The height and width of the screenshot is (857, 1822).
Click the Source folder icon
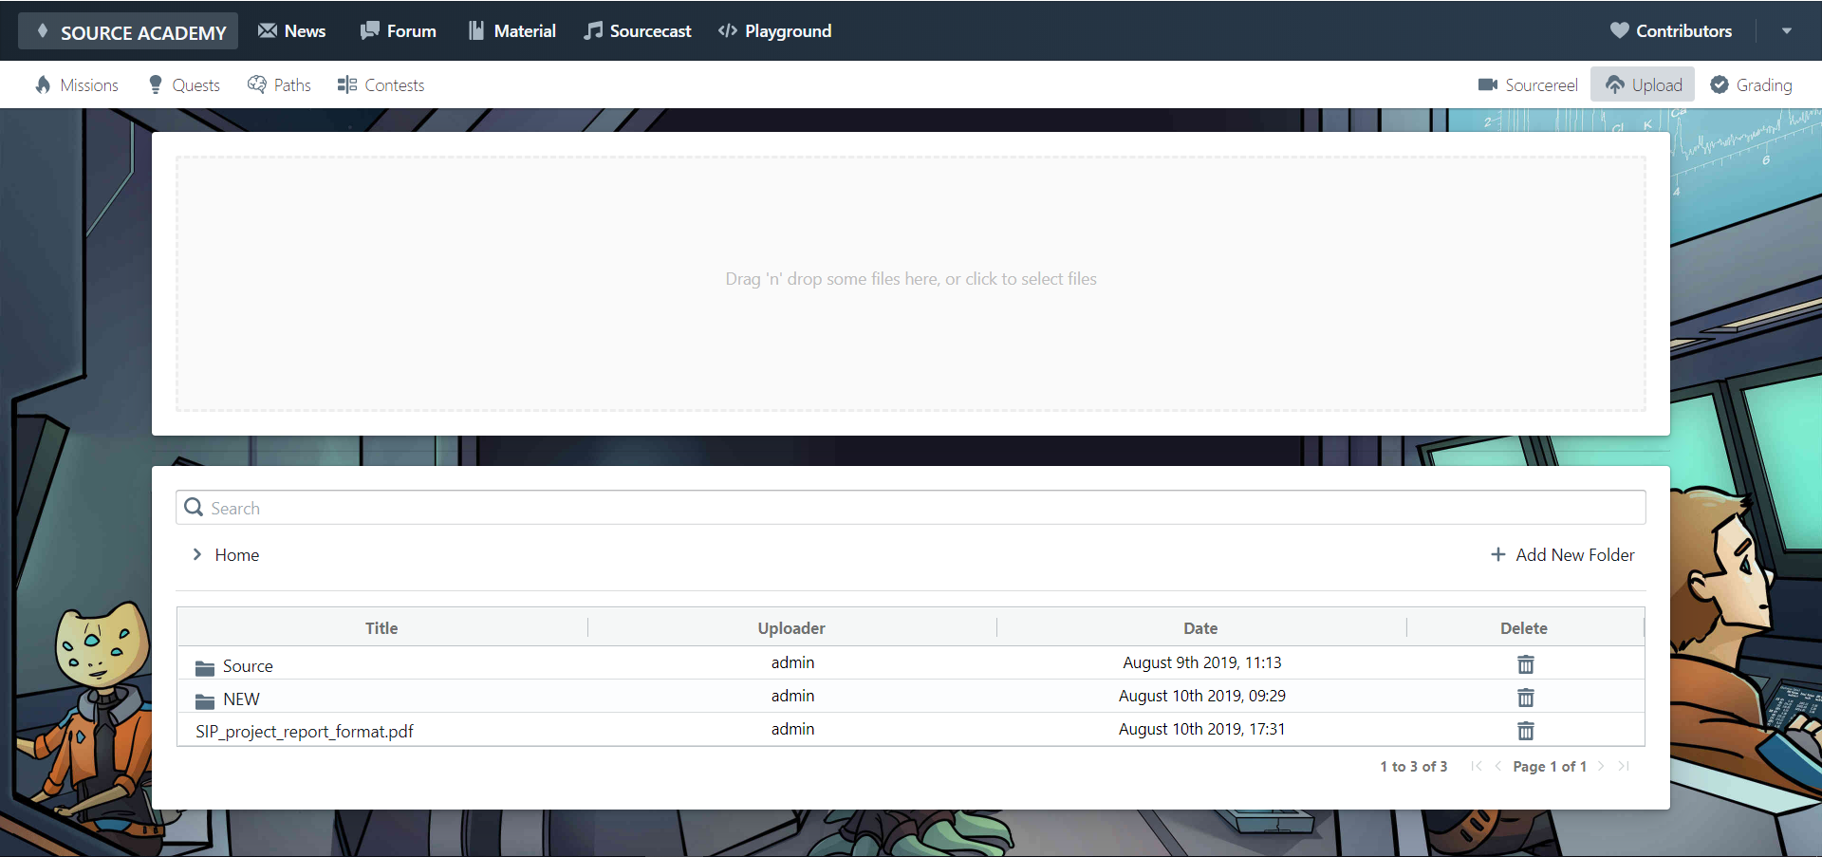205,667
